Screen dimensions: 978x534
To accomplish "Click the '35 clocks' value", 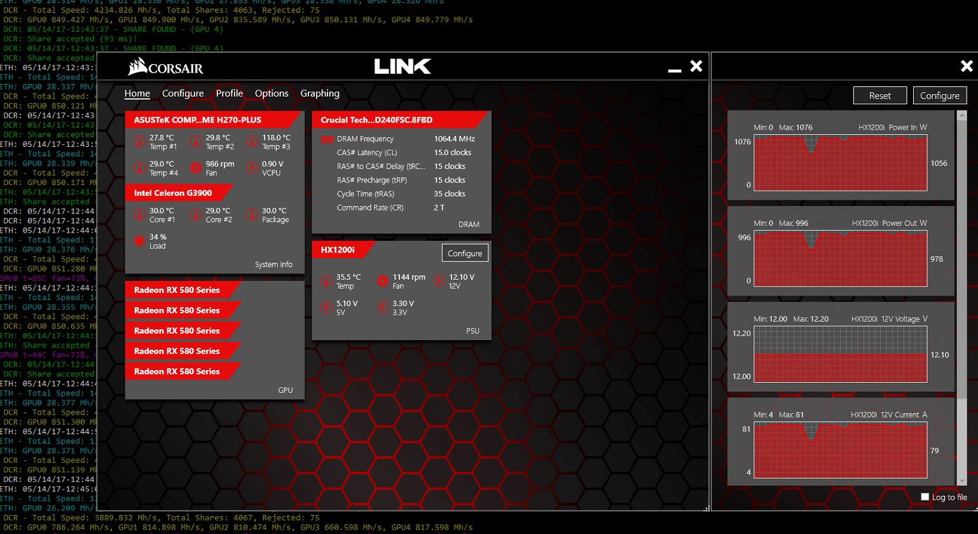I will 450,194.
